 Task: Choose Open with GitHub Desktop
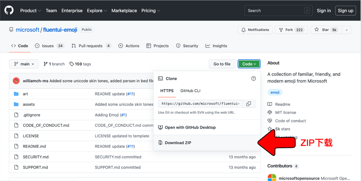tap(207, 127)
